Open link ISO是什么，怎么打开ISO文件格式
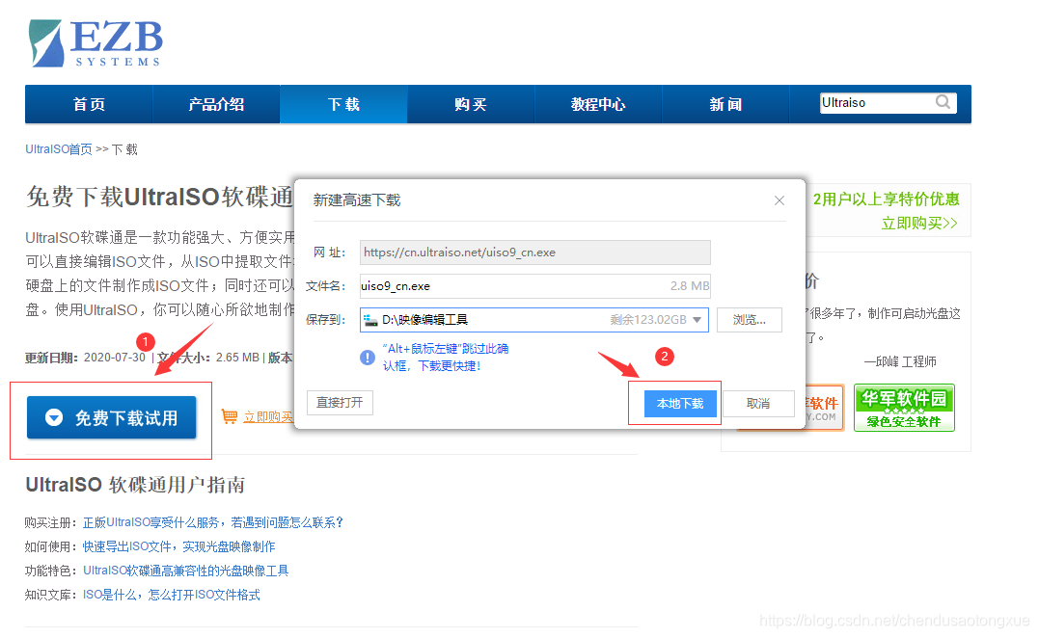 pos(171,595)
